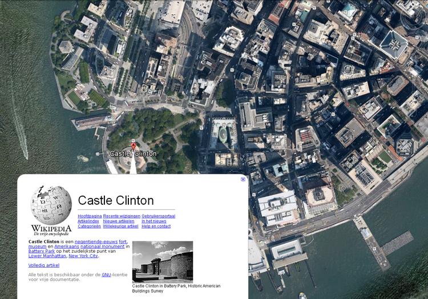
Task: Open the Artikelindex link
Action: (x=88, y=221)
